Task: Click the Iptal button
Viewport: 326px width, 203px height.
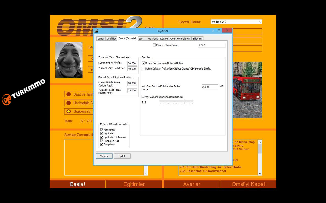Action: [x=122, y=156]
